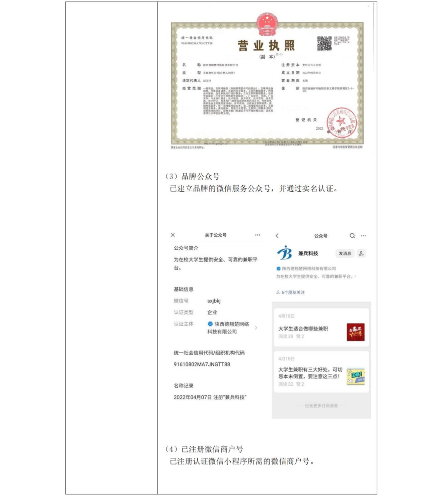Click the 阅读32 赞2 stats line
443x496 pixels.
tap(291, 384)
